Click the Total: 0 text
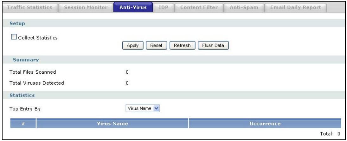 (330, 134)
